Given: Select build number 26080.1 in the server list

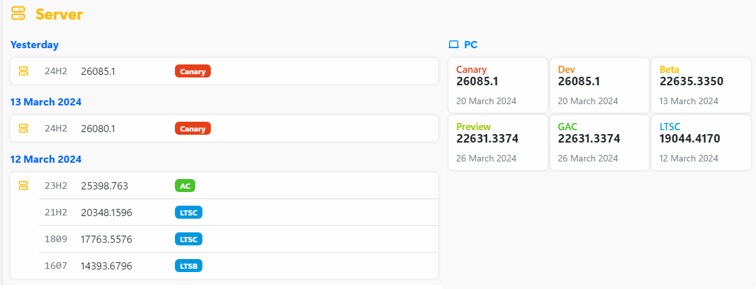Looking at the screenshot, I should [98, 128].
